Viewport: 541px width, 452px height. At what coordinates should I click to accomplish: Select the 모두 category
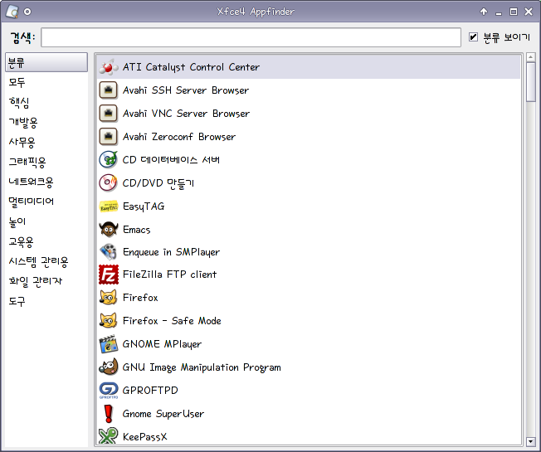17,82
